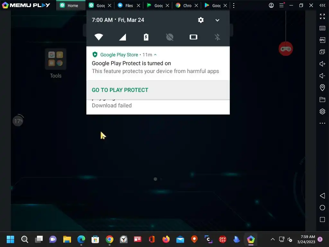Install an APK from sidebar
329x247 pixels.
(322, 40)
